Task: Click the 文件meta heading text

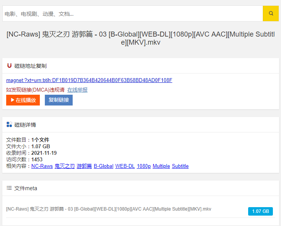Action: 26,188
